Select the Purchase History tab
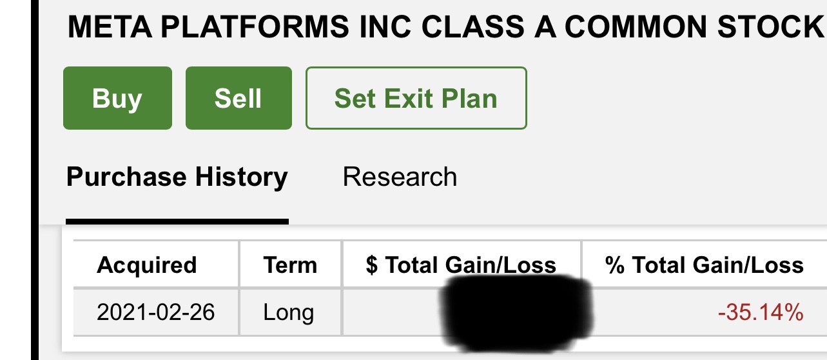The height and width of the screenshot is (360, 827). (x=177, y=177)
